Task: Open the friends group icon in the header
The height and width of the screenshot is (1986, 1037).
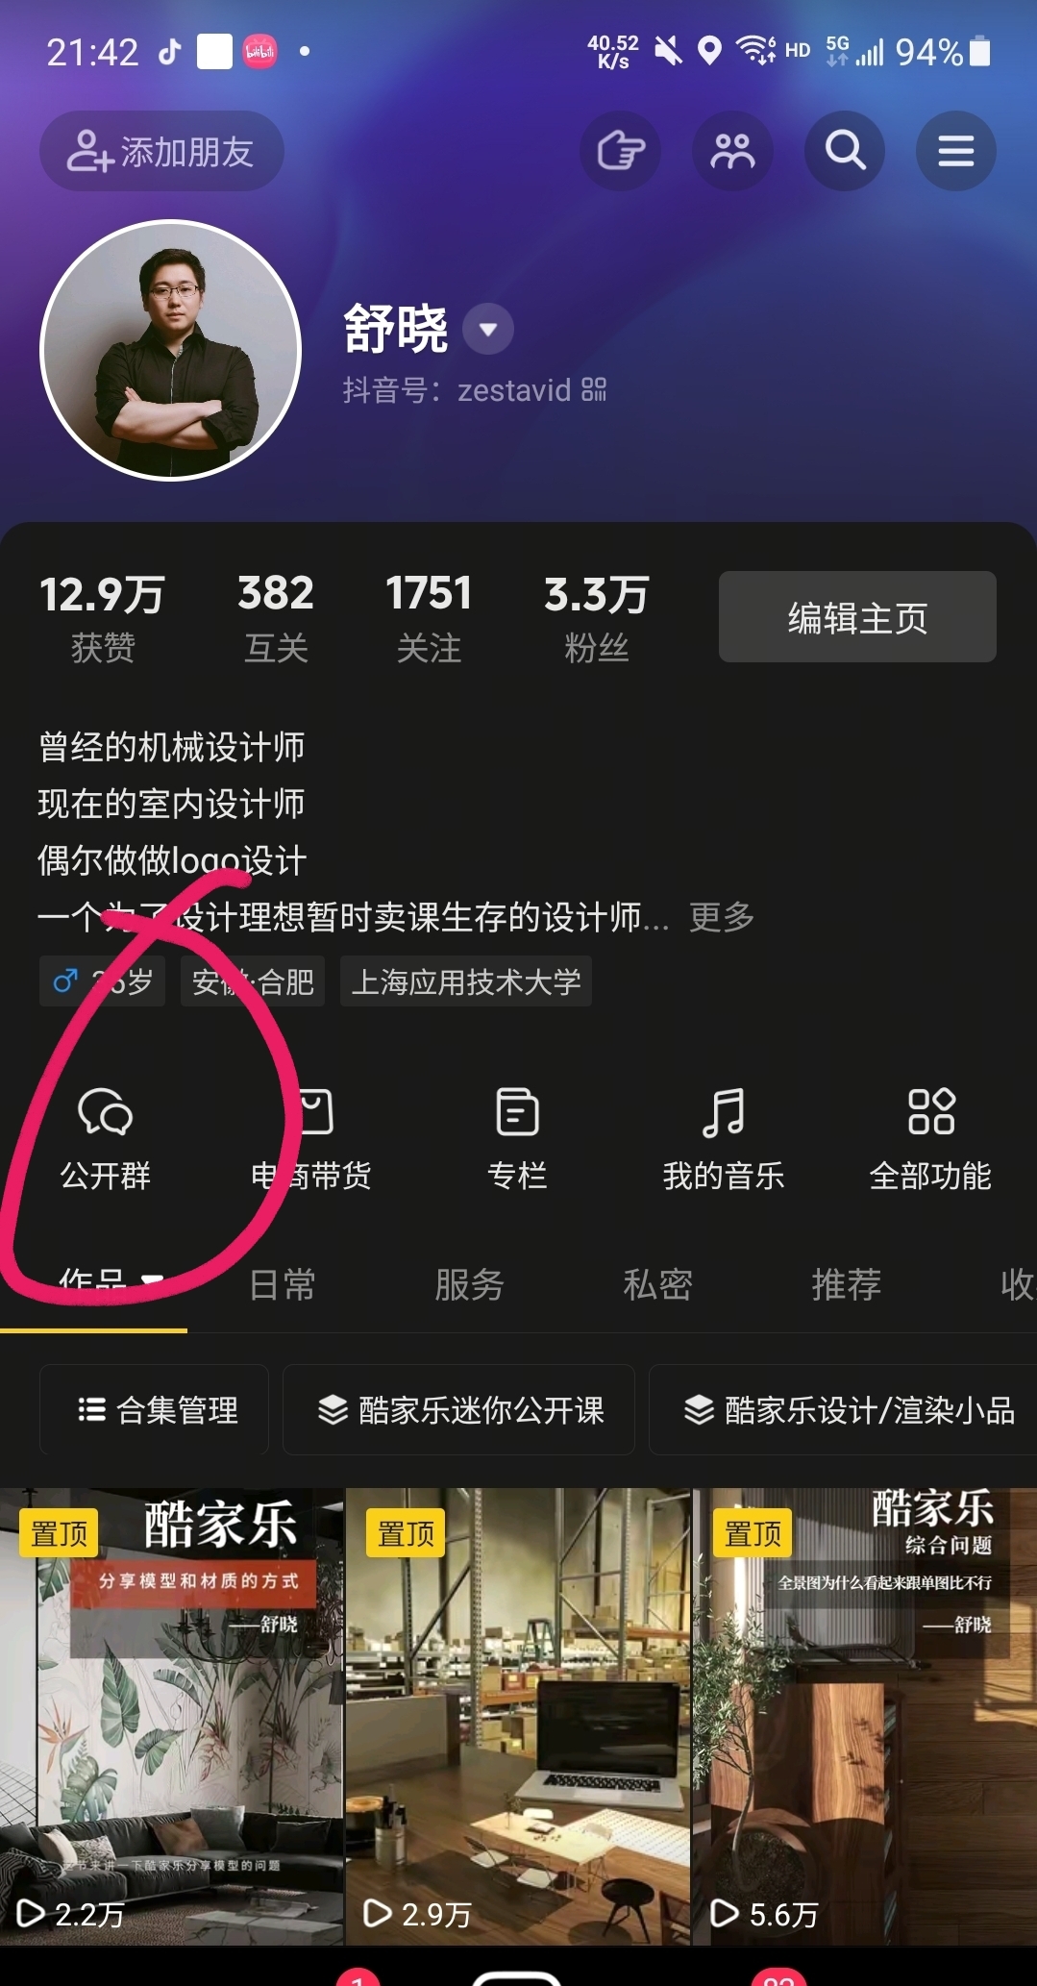Action: 732,151
